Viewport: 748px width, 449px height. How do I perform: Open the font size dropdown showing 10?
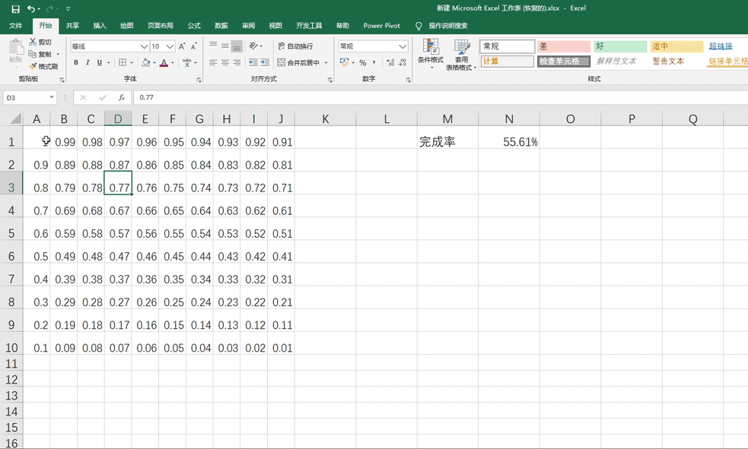170,46
